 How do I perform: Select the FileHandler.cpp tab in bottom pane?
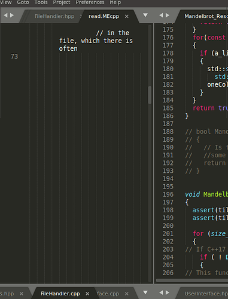click(x=60, y=294)
